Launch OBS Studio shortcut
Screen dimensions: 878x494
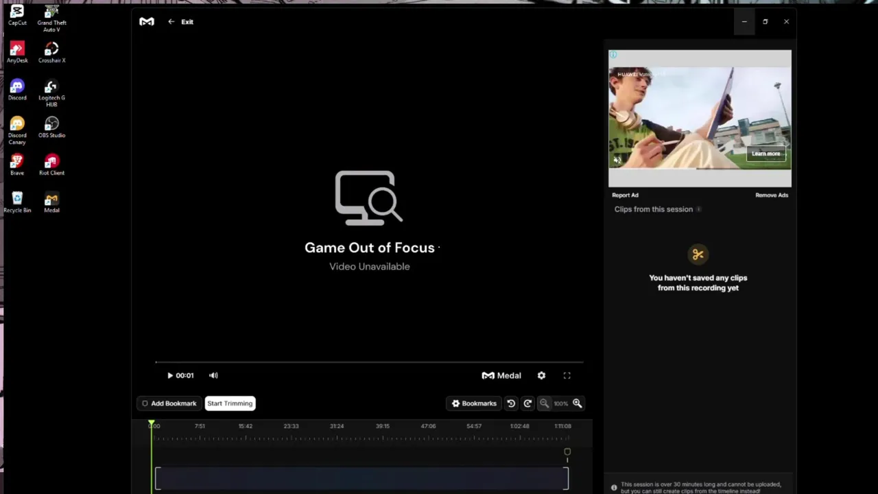pyautogui.click(x=51, y=128)
